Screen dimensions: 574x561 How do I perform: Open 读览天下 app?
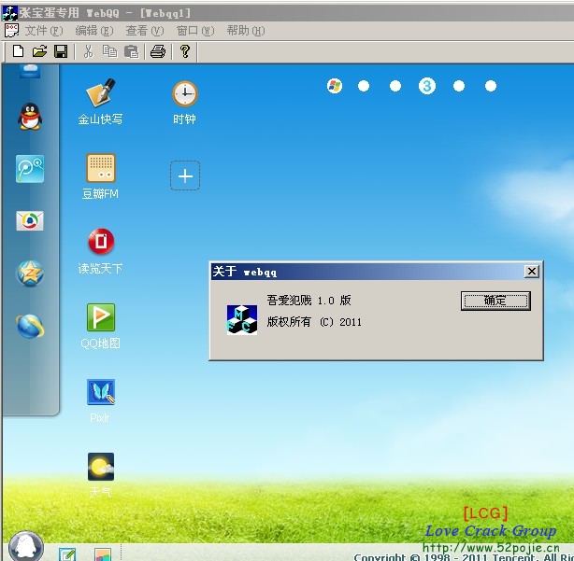pyautogui.click(x=100, y=251)
